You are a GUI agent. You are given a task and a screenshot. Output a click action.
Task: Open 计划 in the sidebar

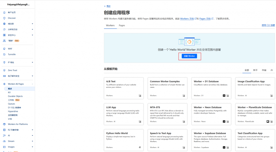click(x=10, y=119)
